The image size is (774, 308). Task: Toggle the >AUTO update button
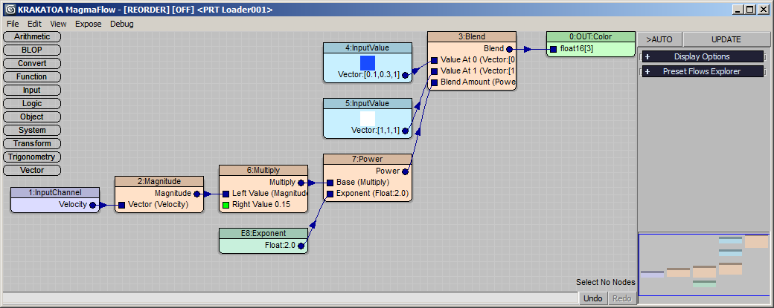[x=659, y=39]
